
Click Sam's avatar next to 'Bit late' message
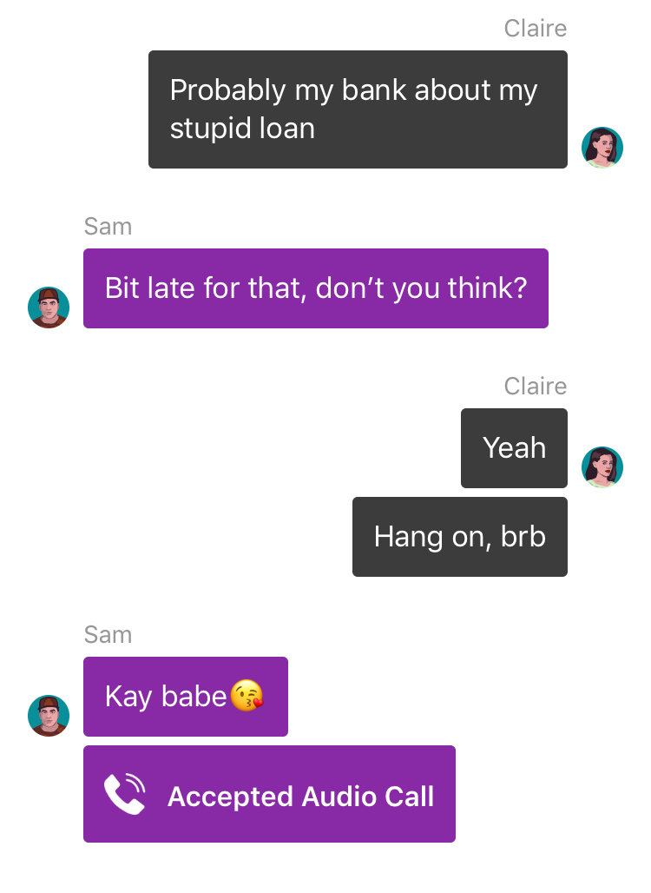point(49,308)
